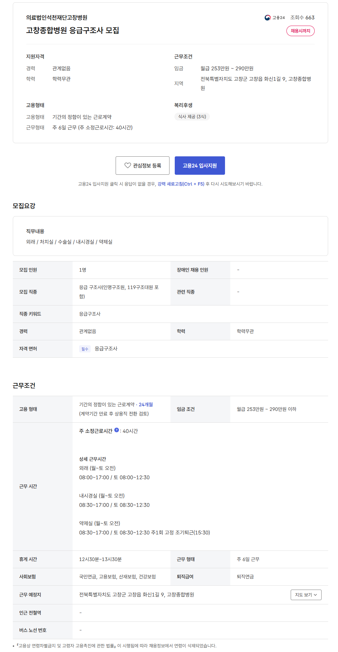Click the question mark icon beside 주 소정근로시간

pos(117,430)
